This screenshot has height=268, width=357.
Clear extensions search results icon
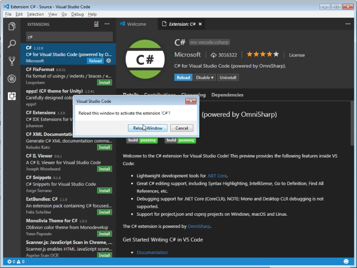96,24
